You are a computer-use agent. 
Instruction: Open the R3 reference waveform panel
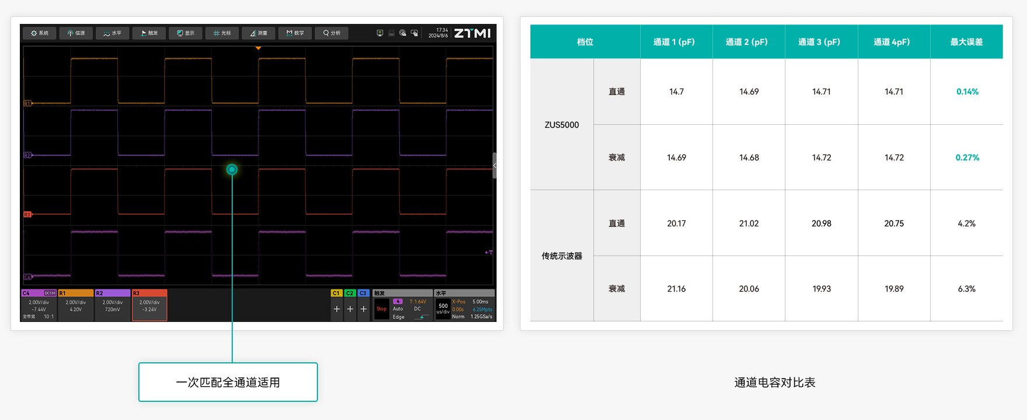point(149,305)
